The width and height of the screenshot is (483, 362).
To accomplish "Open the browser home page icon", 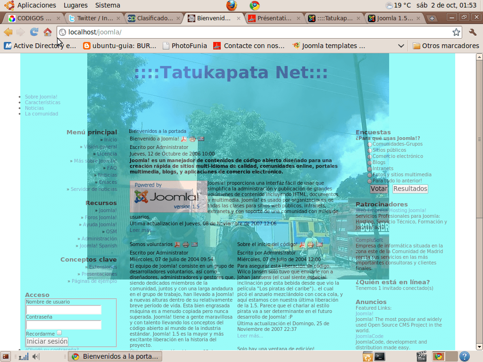I will (48, 32).
